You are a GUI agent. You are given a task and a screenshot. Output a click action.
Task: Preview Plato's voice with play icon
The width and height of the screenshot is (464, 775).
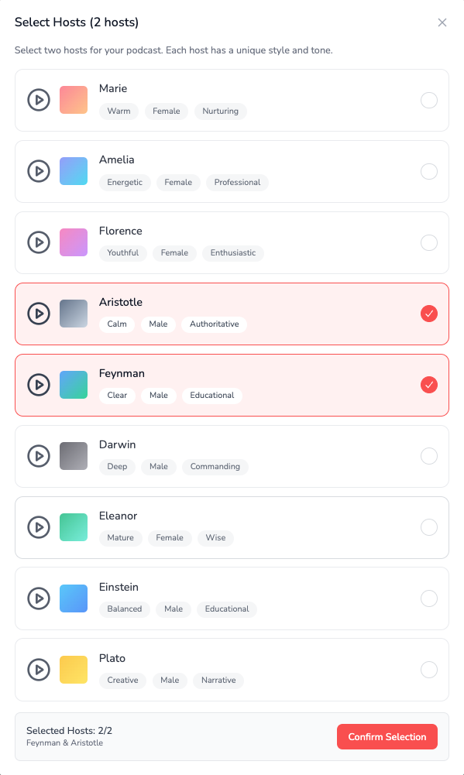click(39, 670)
